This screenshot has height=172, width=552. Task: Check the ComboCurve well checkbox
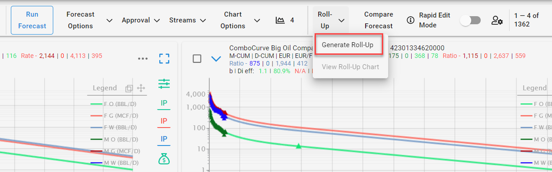tap(197, 58)
